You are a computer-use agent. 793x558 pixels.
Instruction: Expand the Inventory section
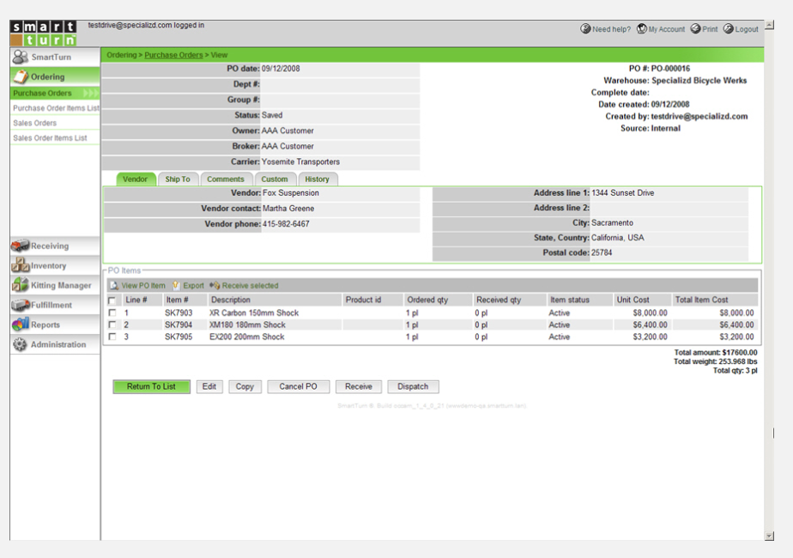(x=55, y=265)
